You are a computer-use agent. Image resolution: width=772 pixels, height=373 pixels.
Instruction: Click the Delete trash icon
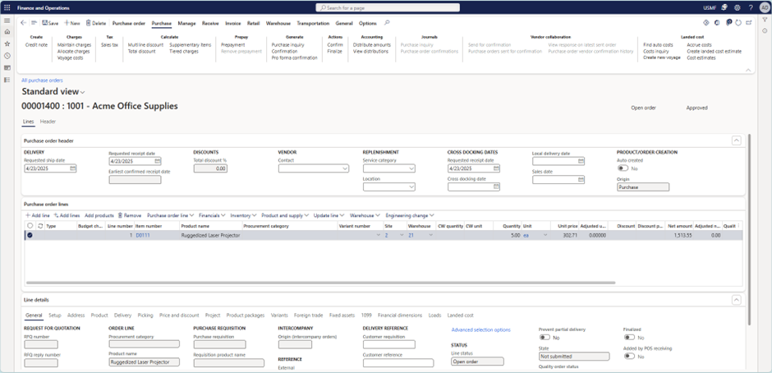[88, 23]
